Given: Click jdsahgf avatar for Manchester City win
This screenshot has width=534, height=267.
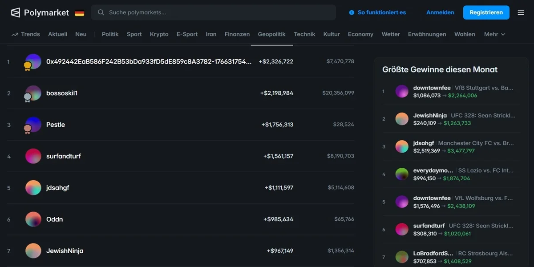Looking at the screenshot, I should [402, 146].
